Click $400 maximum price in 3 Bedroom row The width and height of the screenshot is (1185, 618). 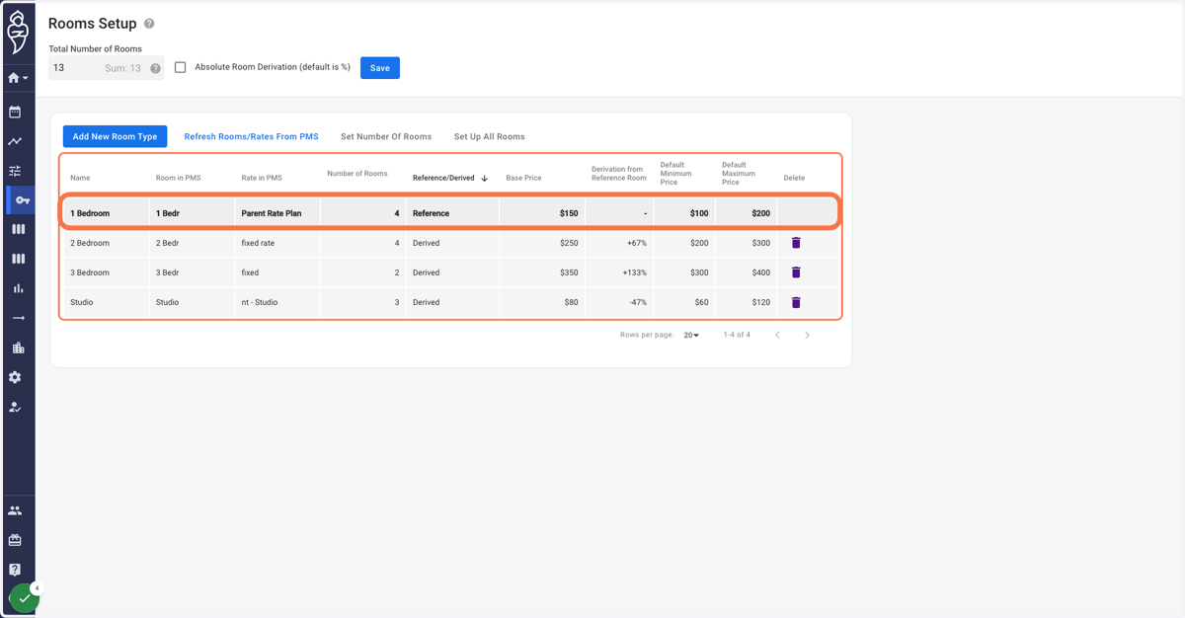pos(746,272)
